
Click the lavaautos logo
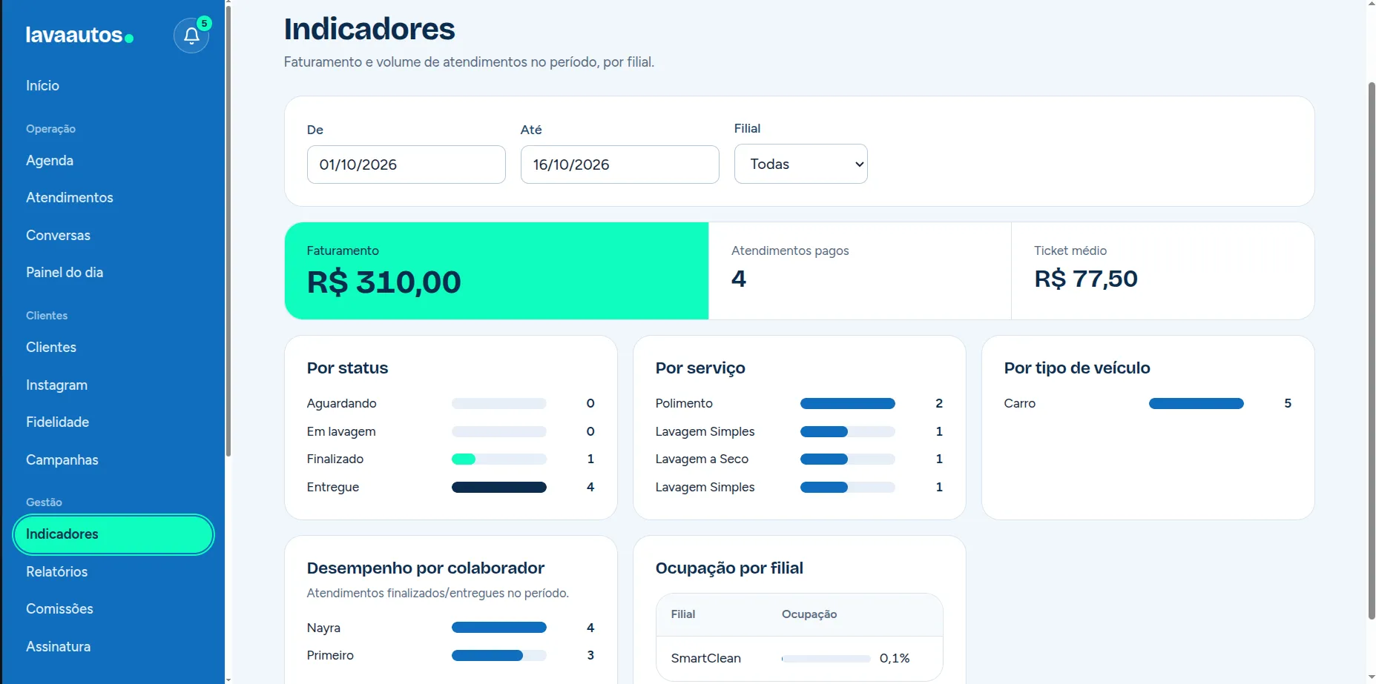coord(79,35)
